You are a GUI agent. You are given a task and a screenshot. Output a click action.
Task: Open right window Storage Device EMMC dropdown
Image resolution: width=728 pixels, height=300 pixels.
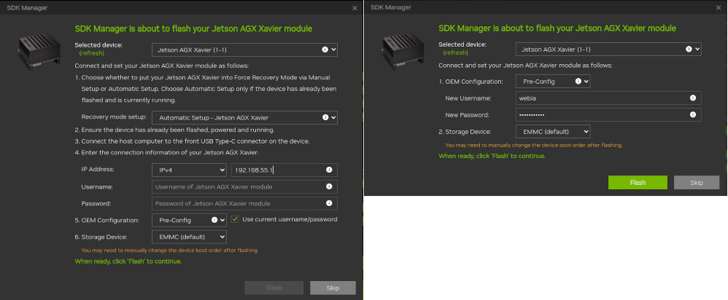pos(553,132)
